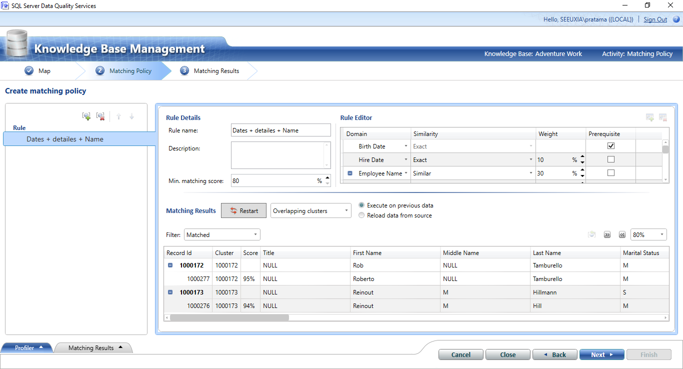The image size is (683, 369).
Task: Create a new matching rule icon
Action: 86,116
